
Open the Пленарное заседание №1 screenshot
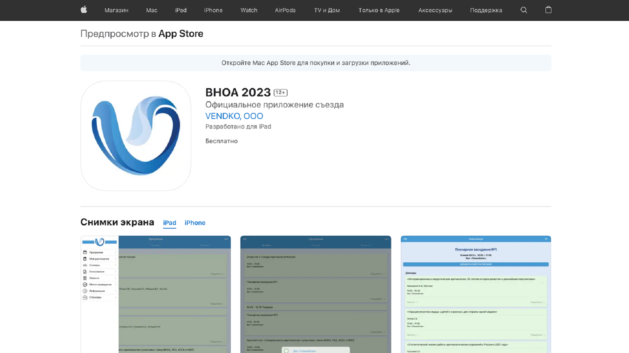(476, 294)
